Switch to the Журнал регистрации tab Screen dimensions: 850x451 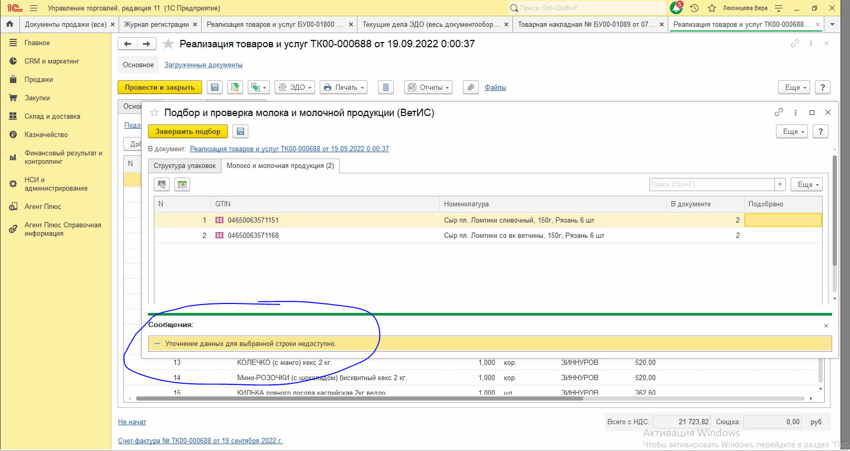click(x=156, y=24)
